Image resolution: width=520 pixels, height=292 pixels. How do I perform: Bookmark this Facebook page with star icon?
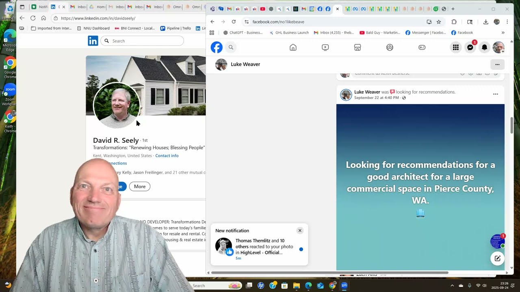[439, 22]
